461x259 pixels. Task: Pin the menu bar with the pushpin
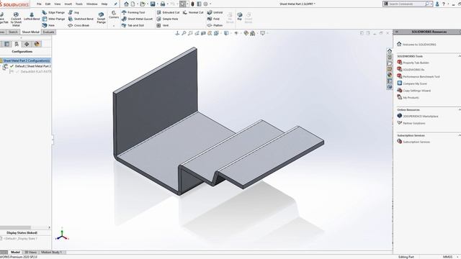coord(115,4)
